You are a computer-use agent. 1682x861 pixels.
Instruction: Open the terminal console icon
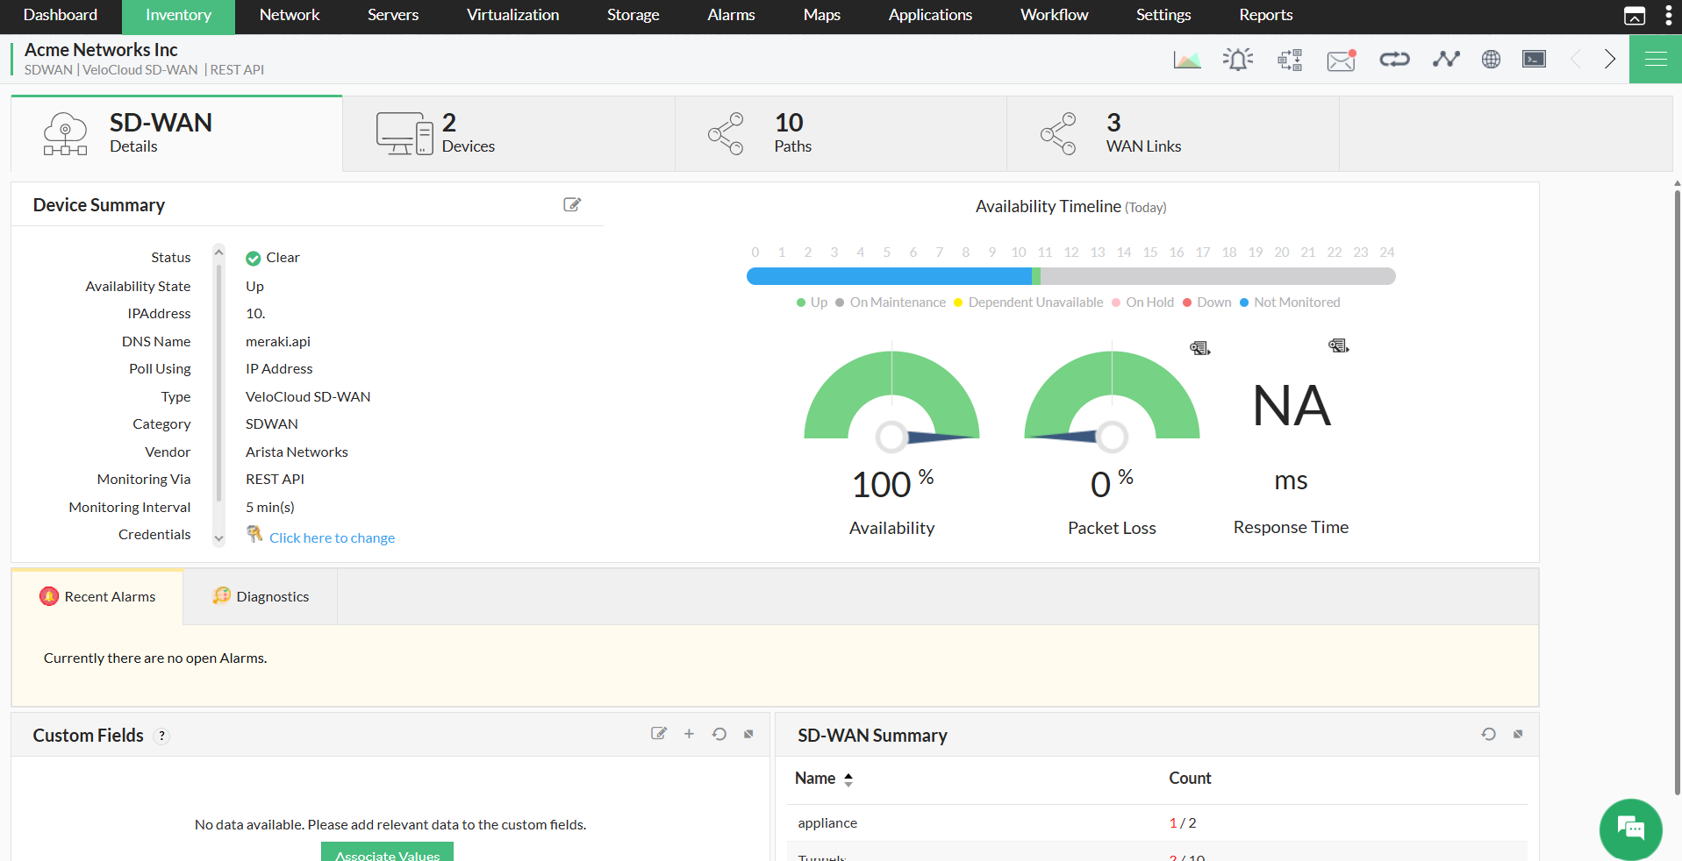point(1534,59)
